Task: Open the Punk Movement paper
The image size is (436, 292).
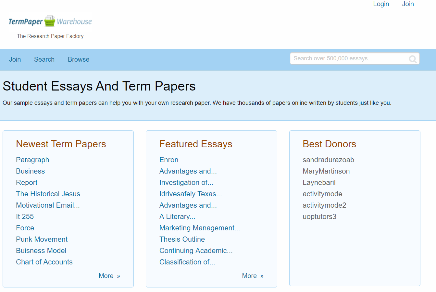Action: (42, 239)
